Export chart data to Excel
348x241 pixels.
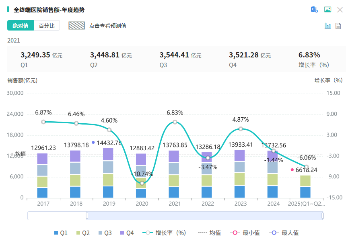314,10
